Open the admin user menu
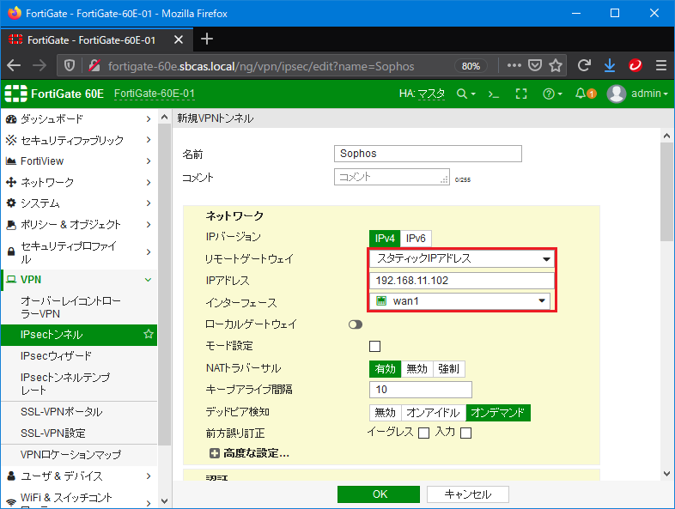Screen dimensions: 675x509 637,94
